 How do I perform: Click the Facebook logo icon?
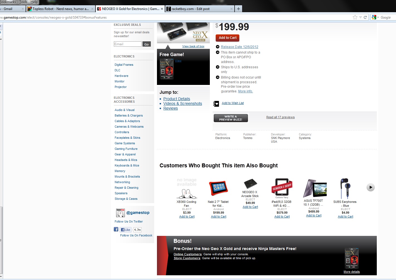116,229
